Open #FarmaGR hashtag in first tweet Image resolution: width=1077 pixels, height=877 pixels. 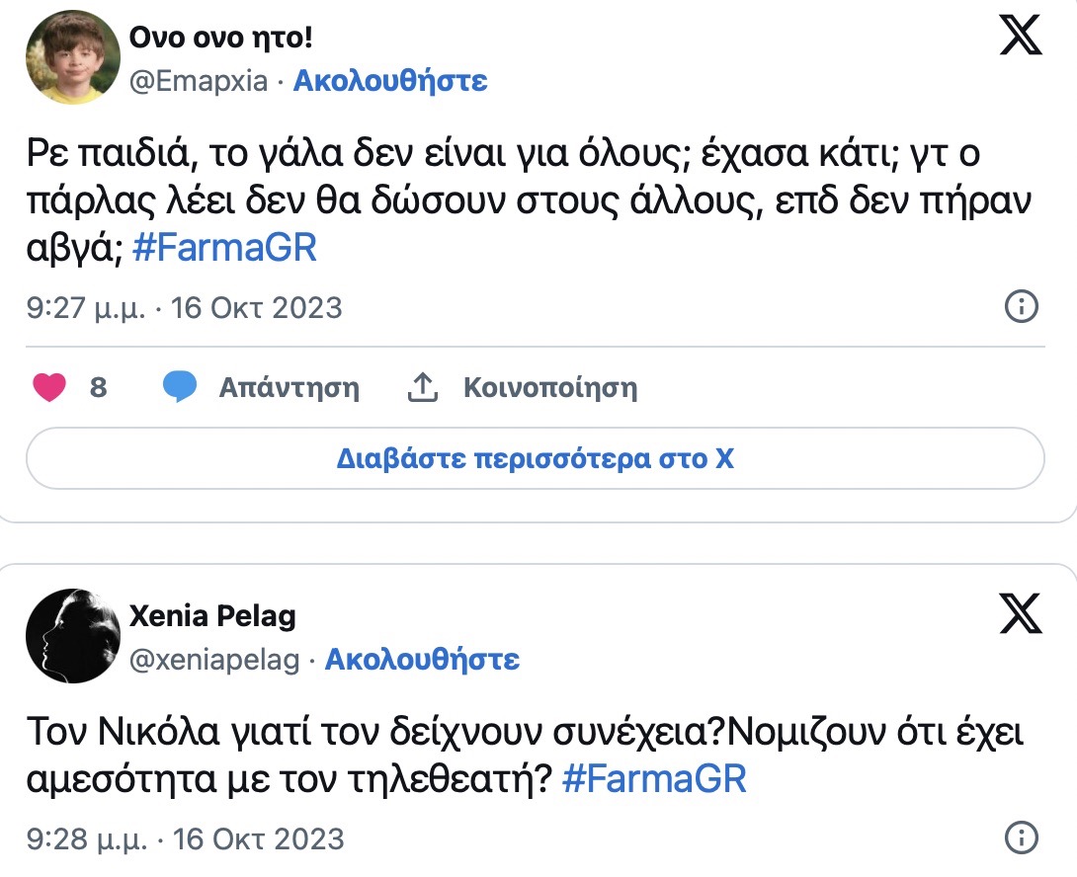(x=224, y=247)
